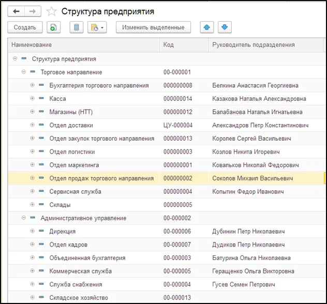The width and height of the screenshot is (327, 304).
Task: Move the item up with blue arrow
Action: [206, 27]
